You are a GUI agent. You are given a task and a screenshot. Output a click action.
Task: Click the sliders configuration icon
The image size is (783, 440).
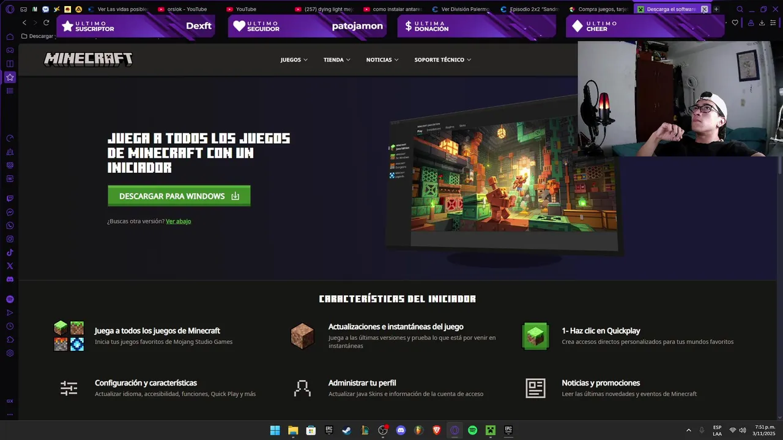tap(69, 388)
